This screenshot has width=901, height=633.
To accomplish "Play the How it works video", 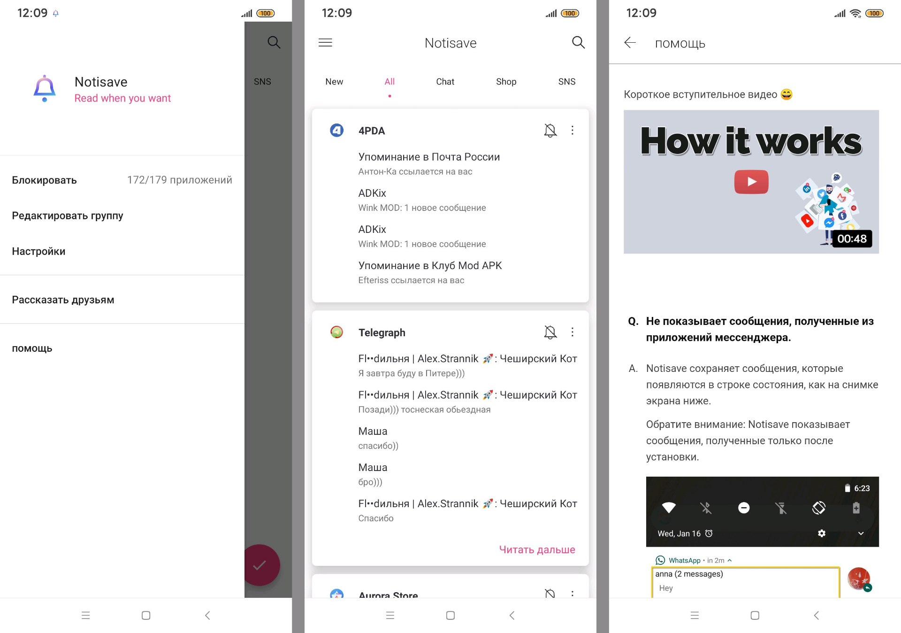I will click(751, 182).
